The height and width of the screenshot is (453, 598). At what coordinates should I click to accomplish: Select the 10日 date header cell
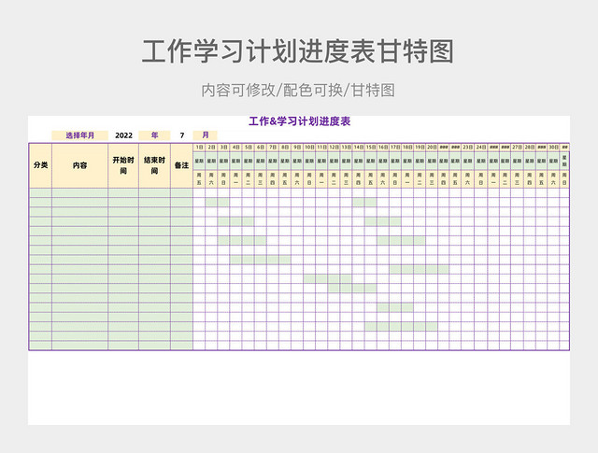309,148
